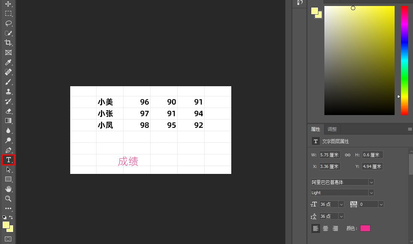Select the Crop tool
Screen dimensions: 413x244
pyautogui.click(x=8, y=43)
